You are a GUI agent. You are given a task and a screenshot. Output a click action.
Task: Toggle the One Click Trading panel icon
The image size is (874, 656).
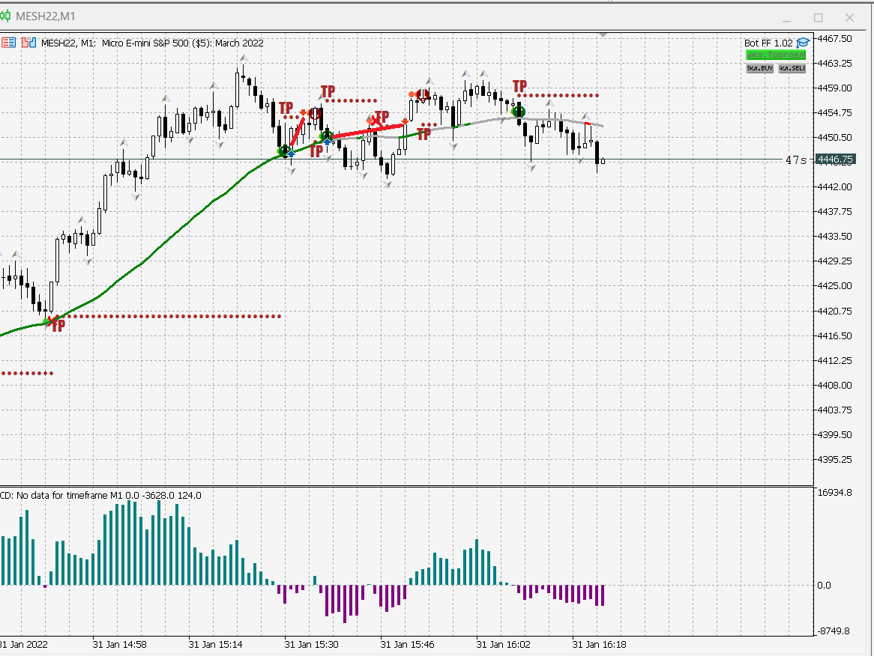[28, 43]
